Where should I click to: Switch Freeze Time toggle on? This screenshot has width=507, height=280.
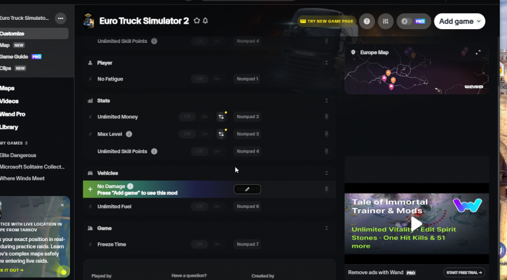click(217, 244)
